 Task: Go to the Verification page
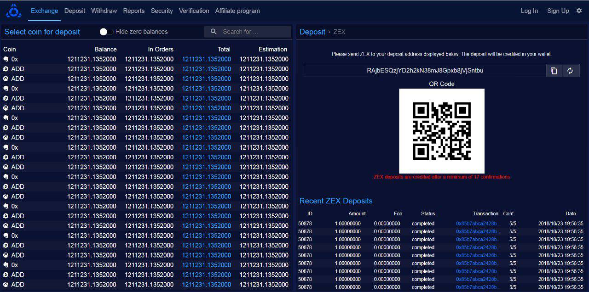click(x=194, y=11)
